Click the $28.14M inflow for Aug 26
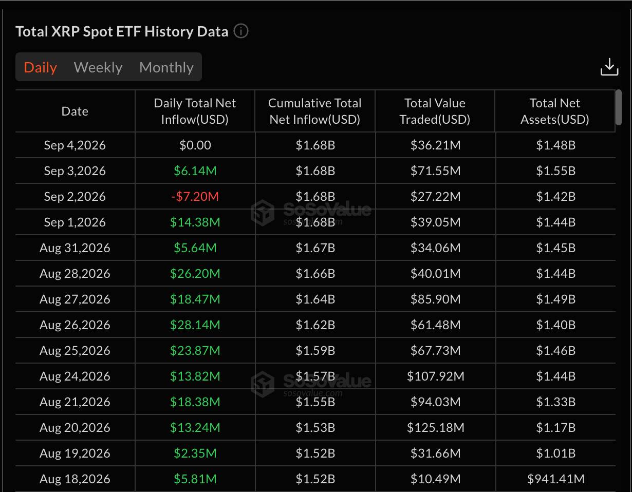632x492 pixels. click(x=195, y=325)
